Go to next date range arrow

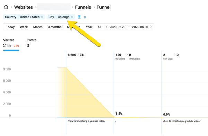151,27
